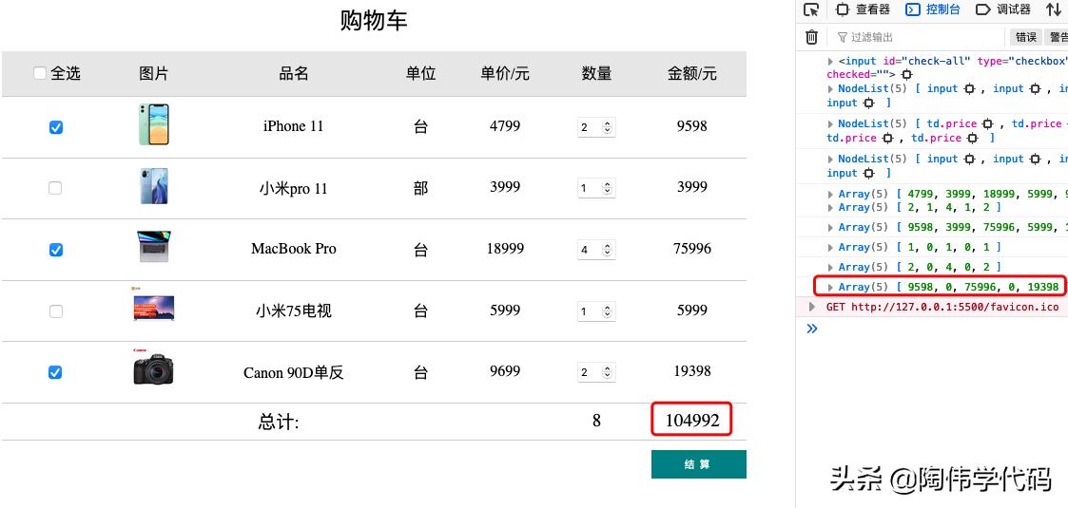
Task: Click the 结算 checkout button
Action: pos(699,463)
